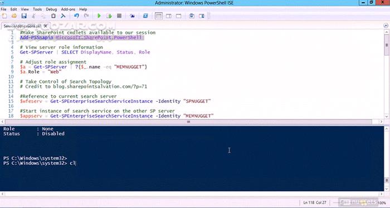
Task: Show the command window icon
Action: click(x=192, y=16)
